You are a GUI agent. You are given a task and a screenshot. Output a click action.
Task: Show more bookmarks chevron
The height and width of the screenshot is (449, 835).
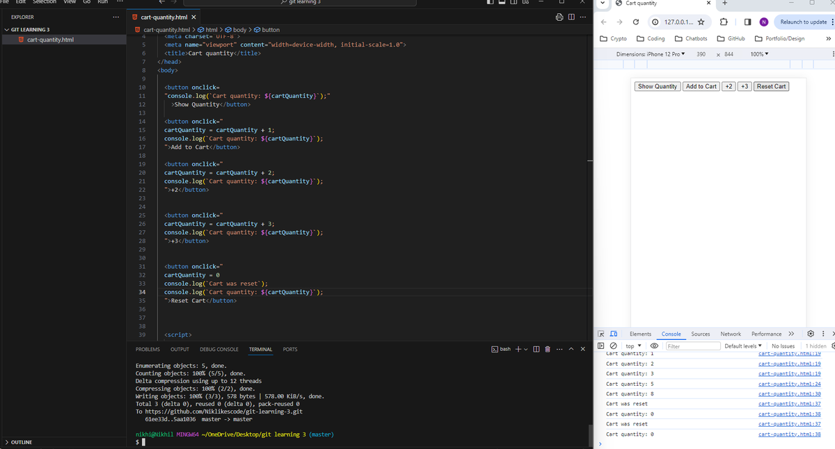(828, 39)
